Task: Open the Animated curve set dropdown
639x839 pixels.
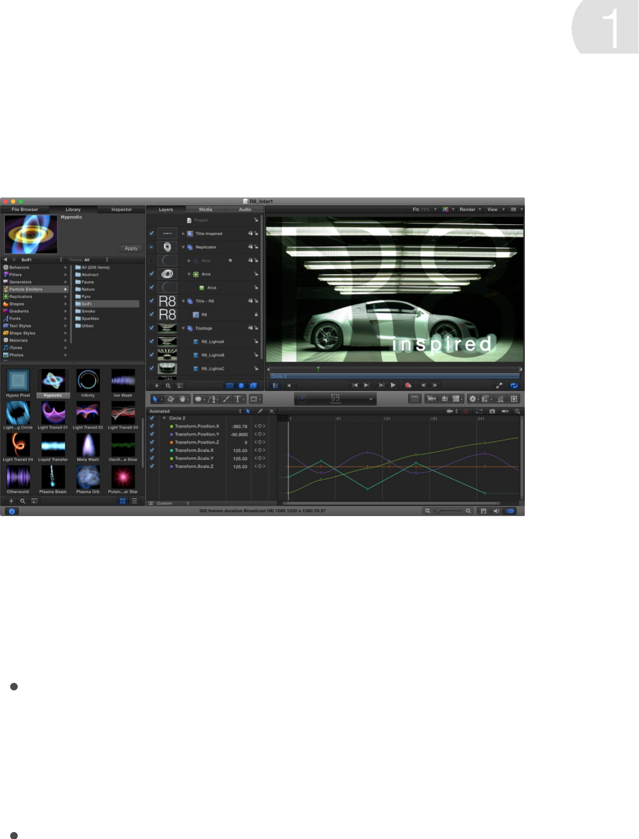Action: (195, 411)
